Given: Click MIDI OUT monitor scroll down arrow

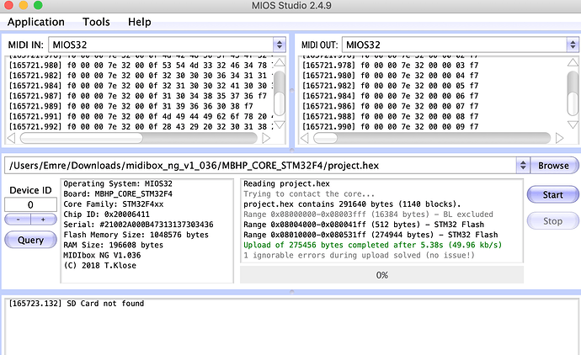Looking at the screenshot, I should pyautogui.click(x=573, y=125).
